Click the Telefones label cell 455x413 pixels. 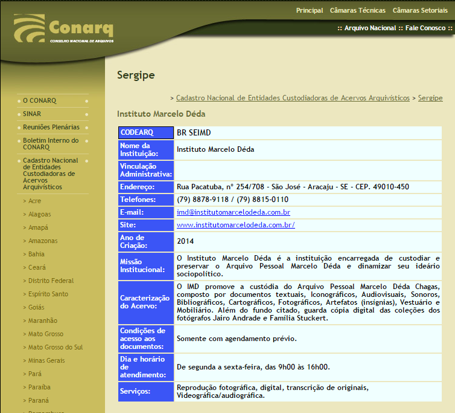pyautogui.click(x=146, y=200)
